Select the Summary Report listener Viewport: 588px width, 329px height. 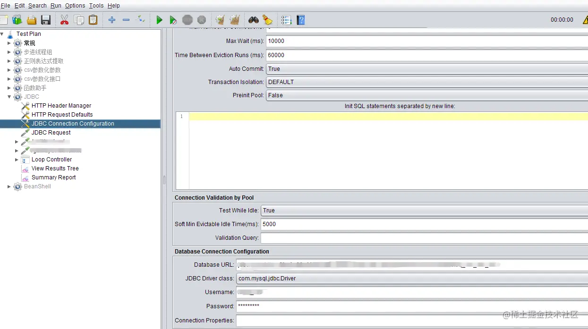[53, 177]
